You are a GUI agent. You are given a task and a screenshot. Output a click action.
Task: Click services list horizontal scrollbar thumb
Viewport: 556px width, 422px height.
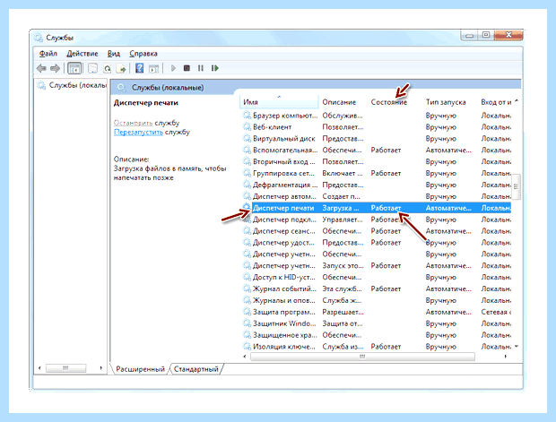(x=362, y=357)
